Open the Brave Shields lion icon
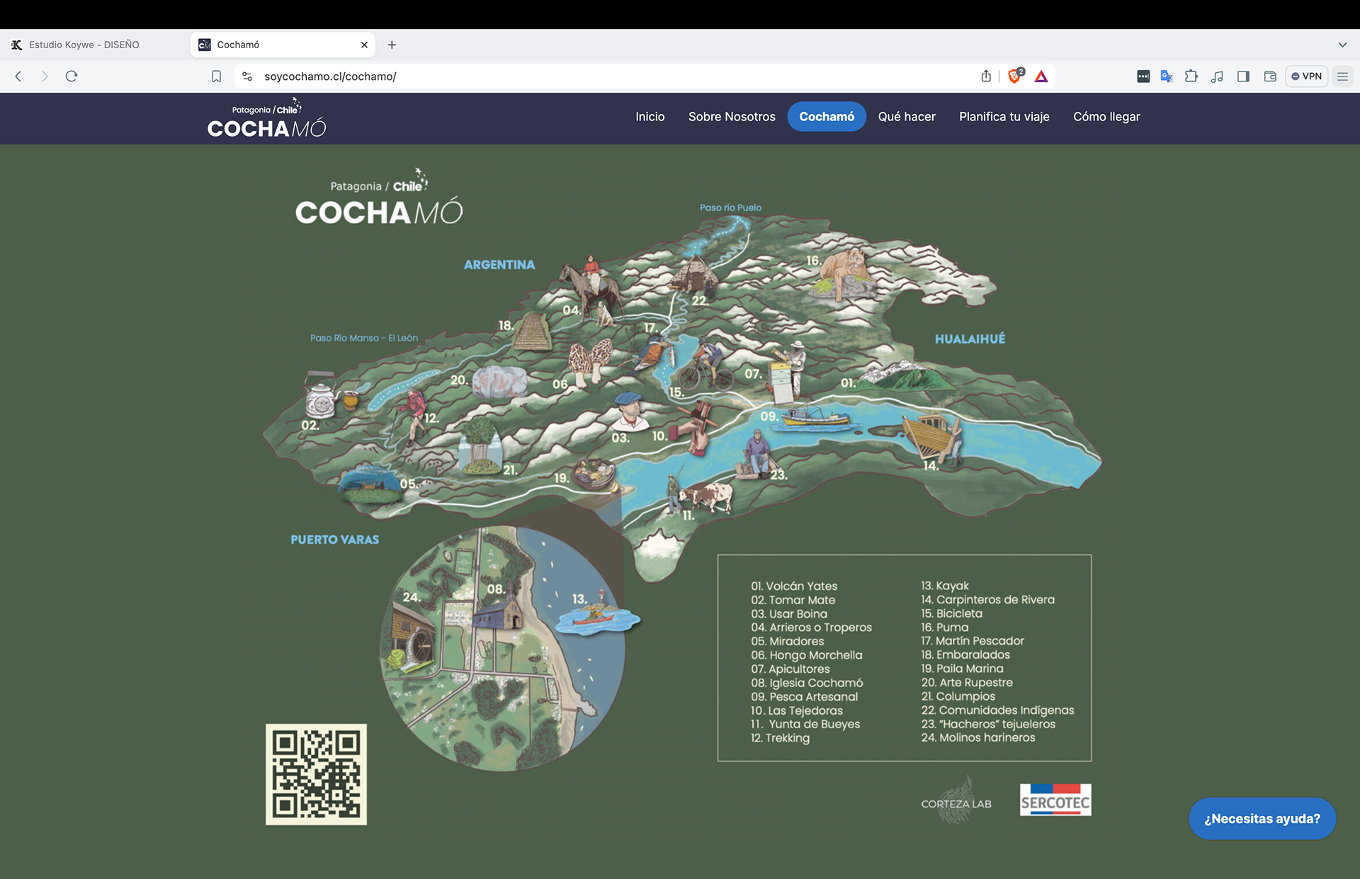The width and height of the screenshot is (1360, 879). 1016,76
